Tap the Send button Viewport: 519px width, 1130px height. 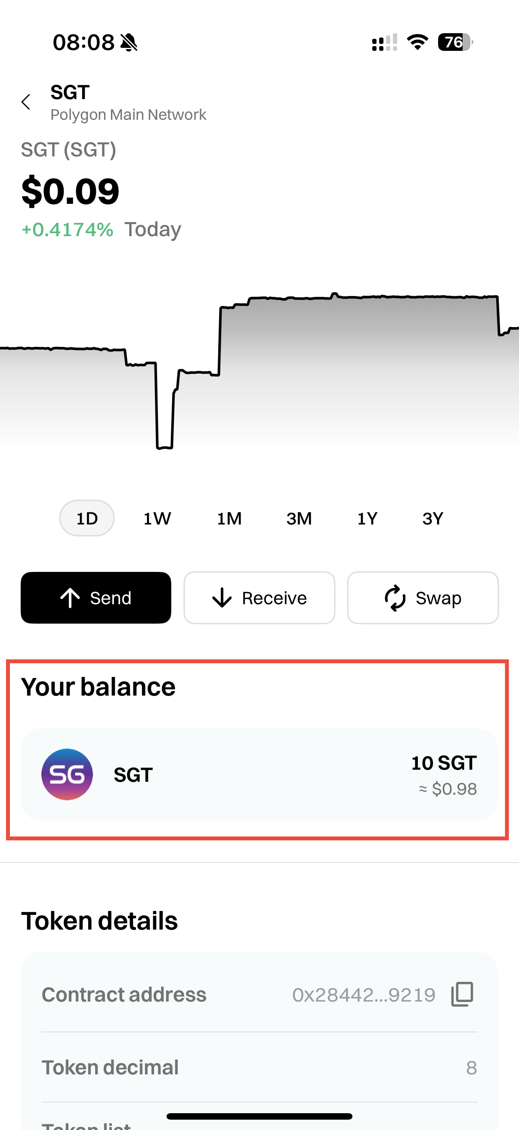[96, 597]
